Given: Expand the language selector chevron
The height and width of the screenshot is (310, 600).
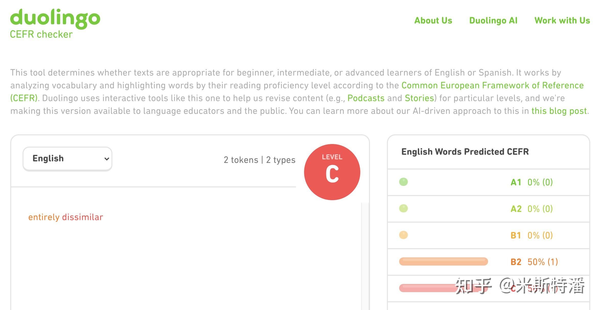Looking at the screenshot, I should click(x=107, y=159).
